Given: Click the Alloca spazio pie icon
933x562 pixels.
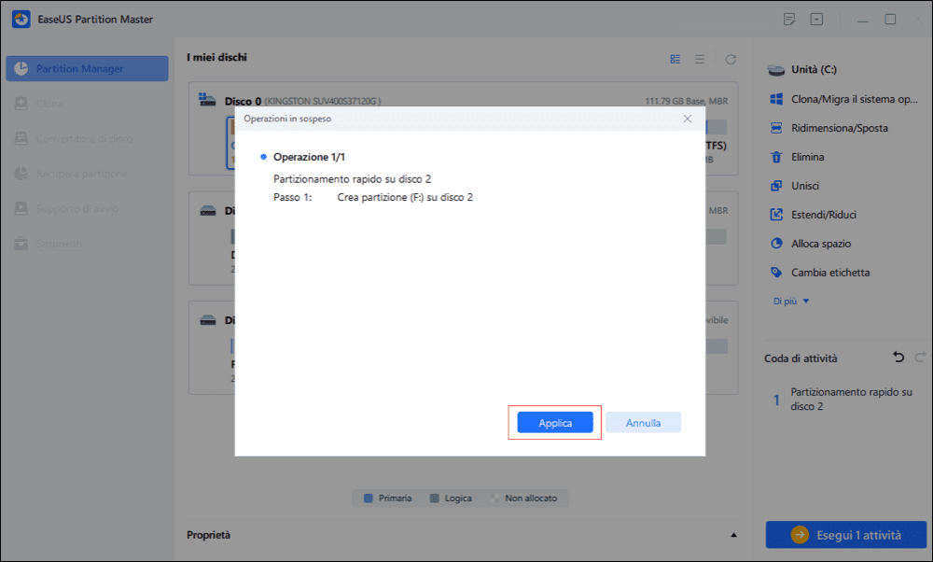Looking at the screenshot, I should coord(776,244).
